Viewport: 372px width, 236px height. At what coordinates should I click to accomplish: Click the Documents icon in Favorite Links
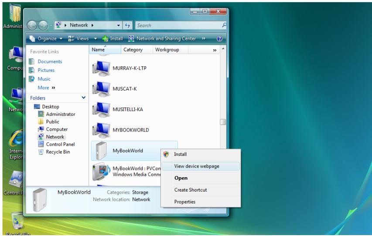pyautogui.click(x=31, y=61)
